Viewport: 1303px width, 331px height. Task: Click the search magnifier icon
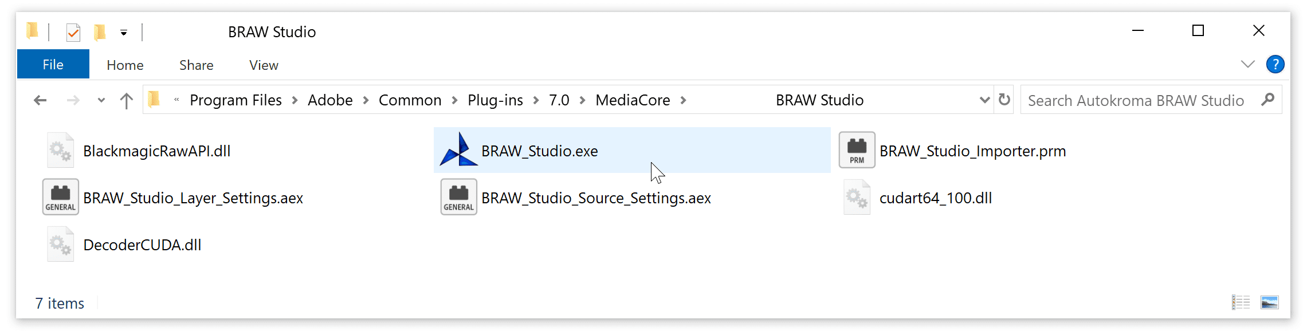pos(1267,100)
